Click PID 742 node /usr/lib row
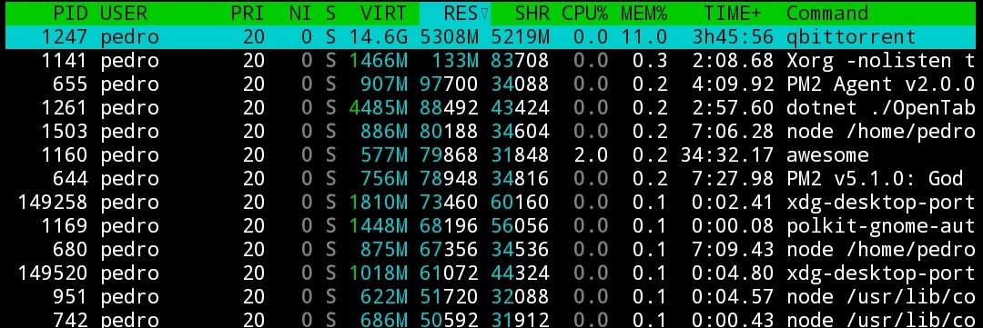 pos(491,319)
